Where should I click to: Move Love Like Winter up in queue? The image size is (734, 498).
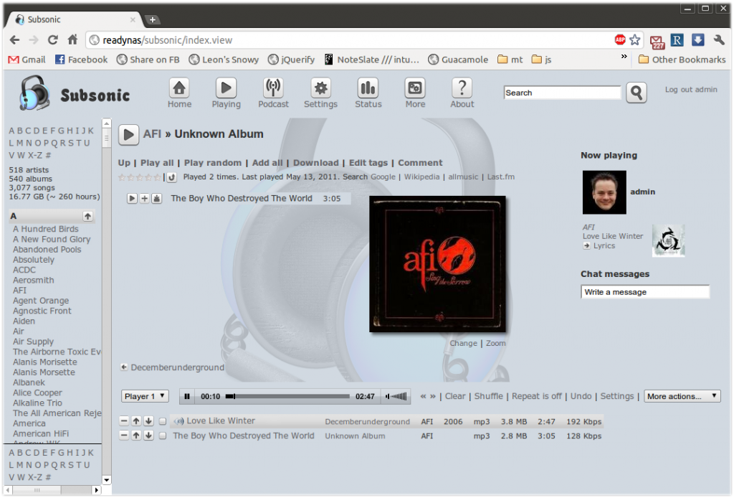136,421
